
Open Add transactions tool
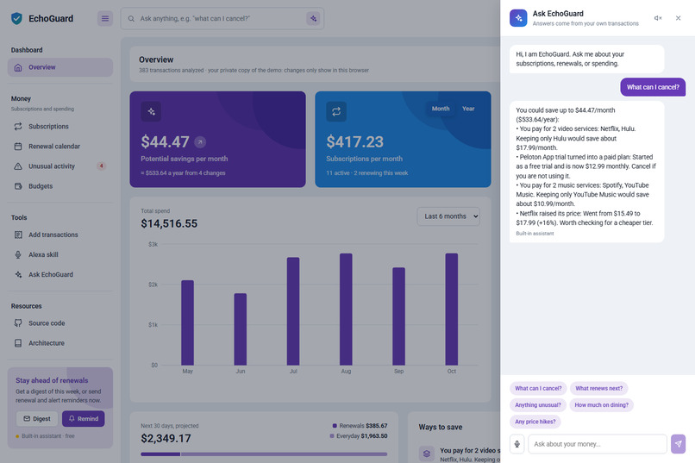pyautogui.click(x=60, y=235)
